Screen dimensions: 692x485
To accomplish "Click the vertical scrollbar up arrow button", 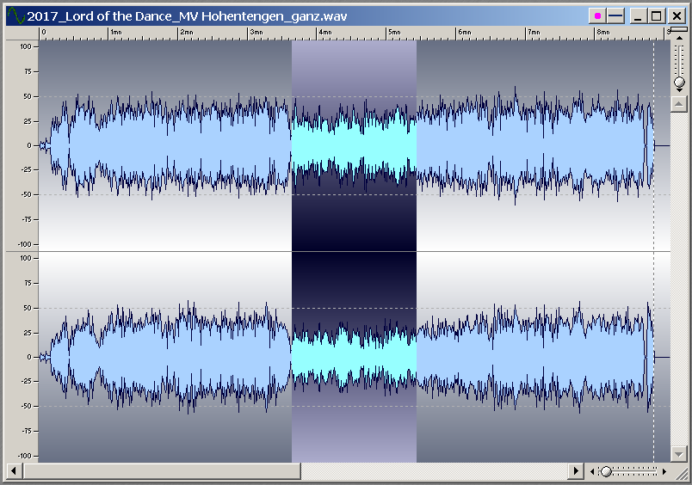I will (678, 104).
